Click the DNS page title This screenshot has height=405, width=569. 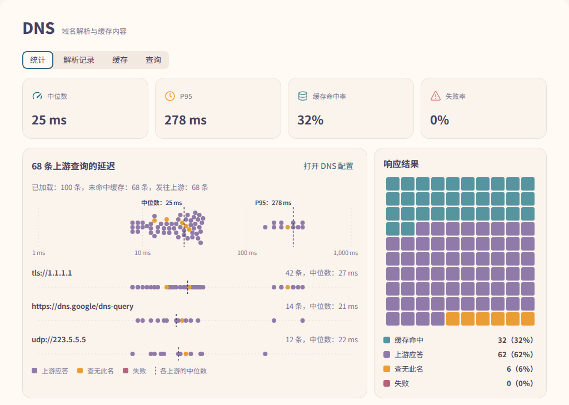pyautogui.click(x=38, y=28)
